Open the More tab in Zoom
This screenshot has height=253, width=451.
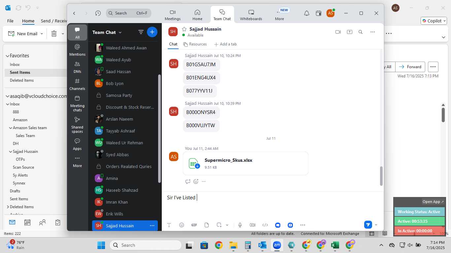[x=279, y=15]
